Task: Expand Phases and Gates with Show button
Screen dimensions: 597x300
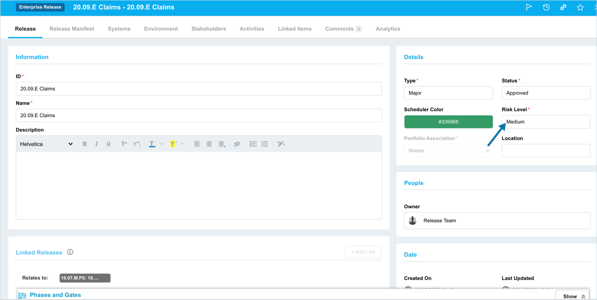Action: [x=572, y=296]
